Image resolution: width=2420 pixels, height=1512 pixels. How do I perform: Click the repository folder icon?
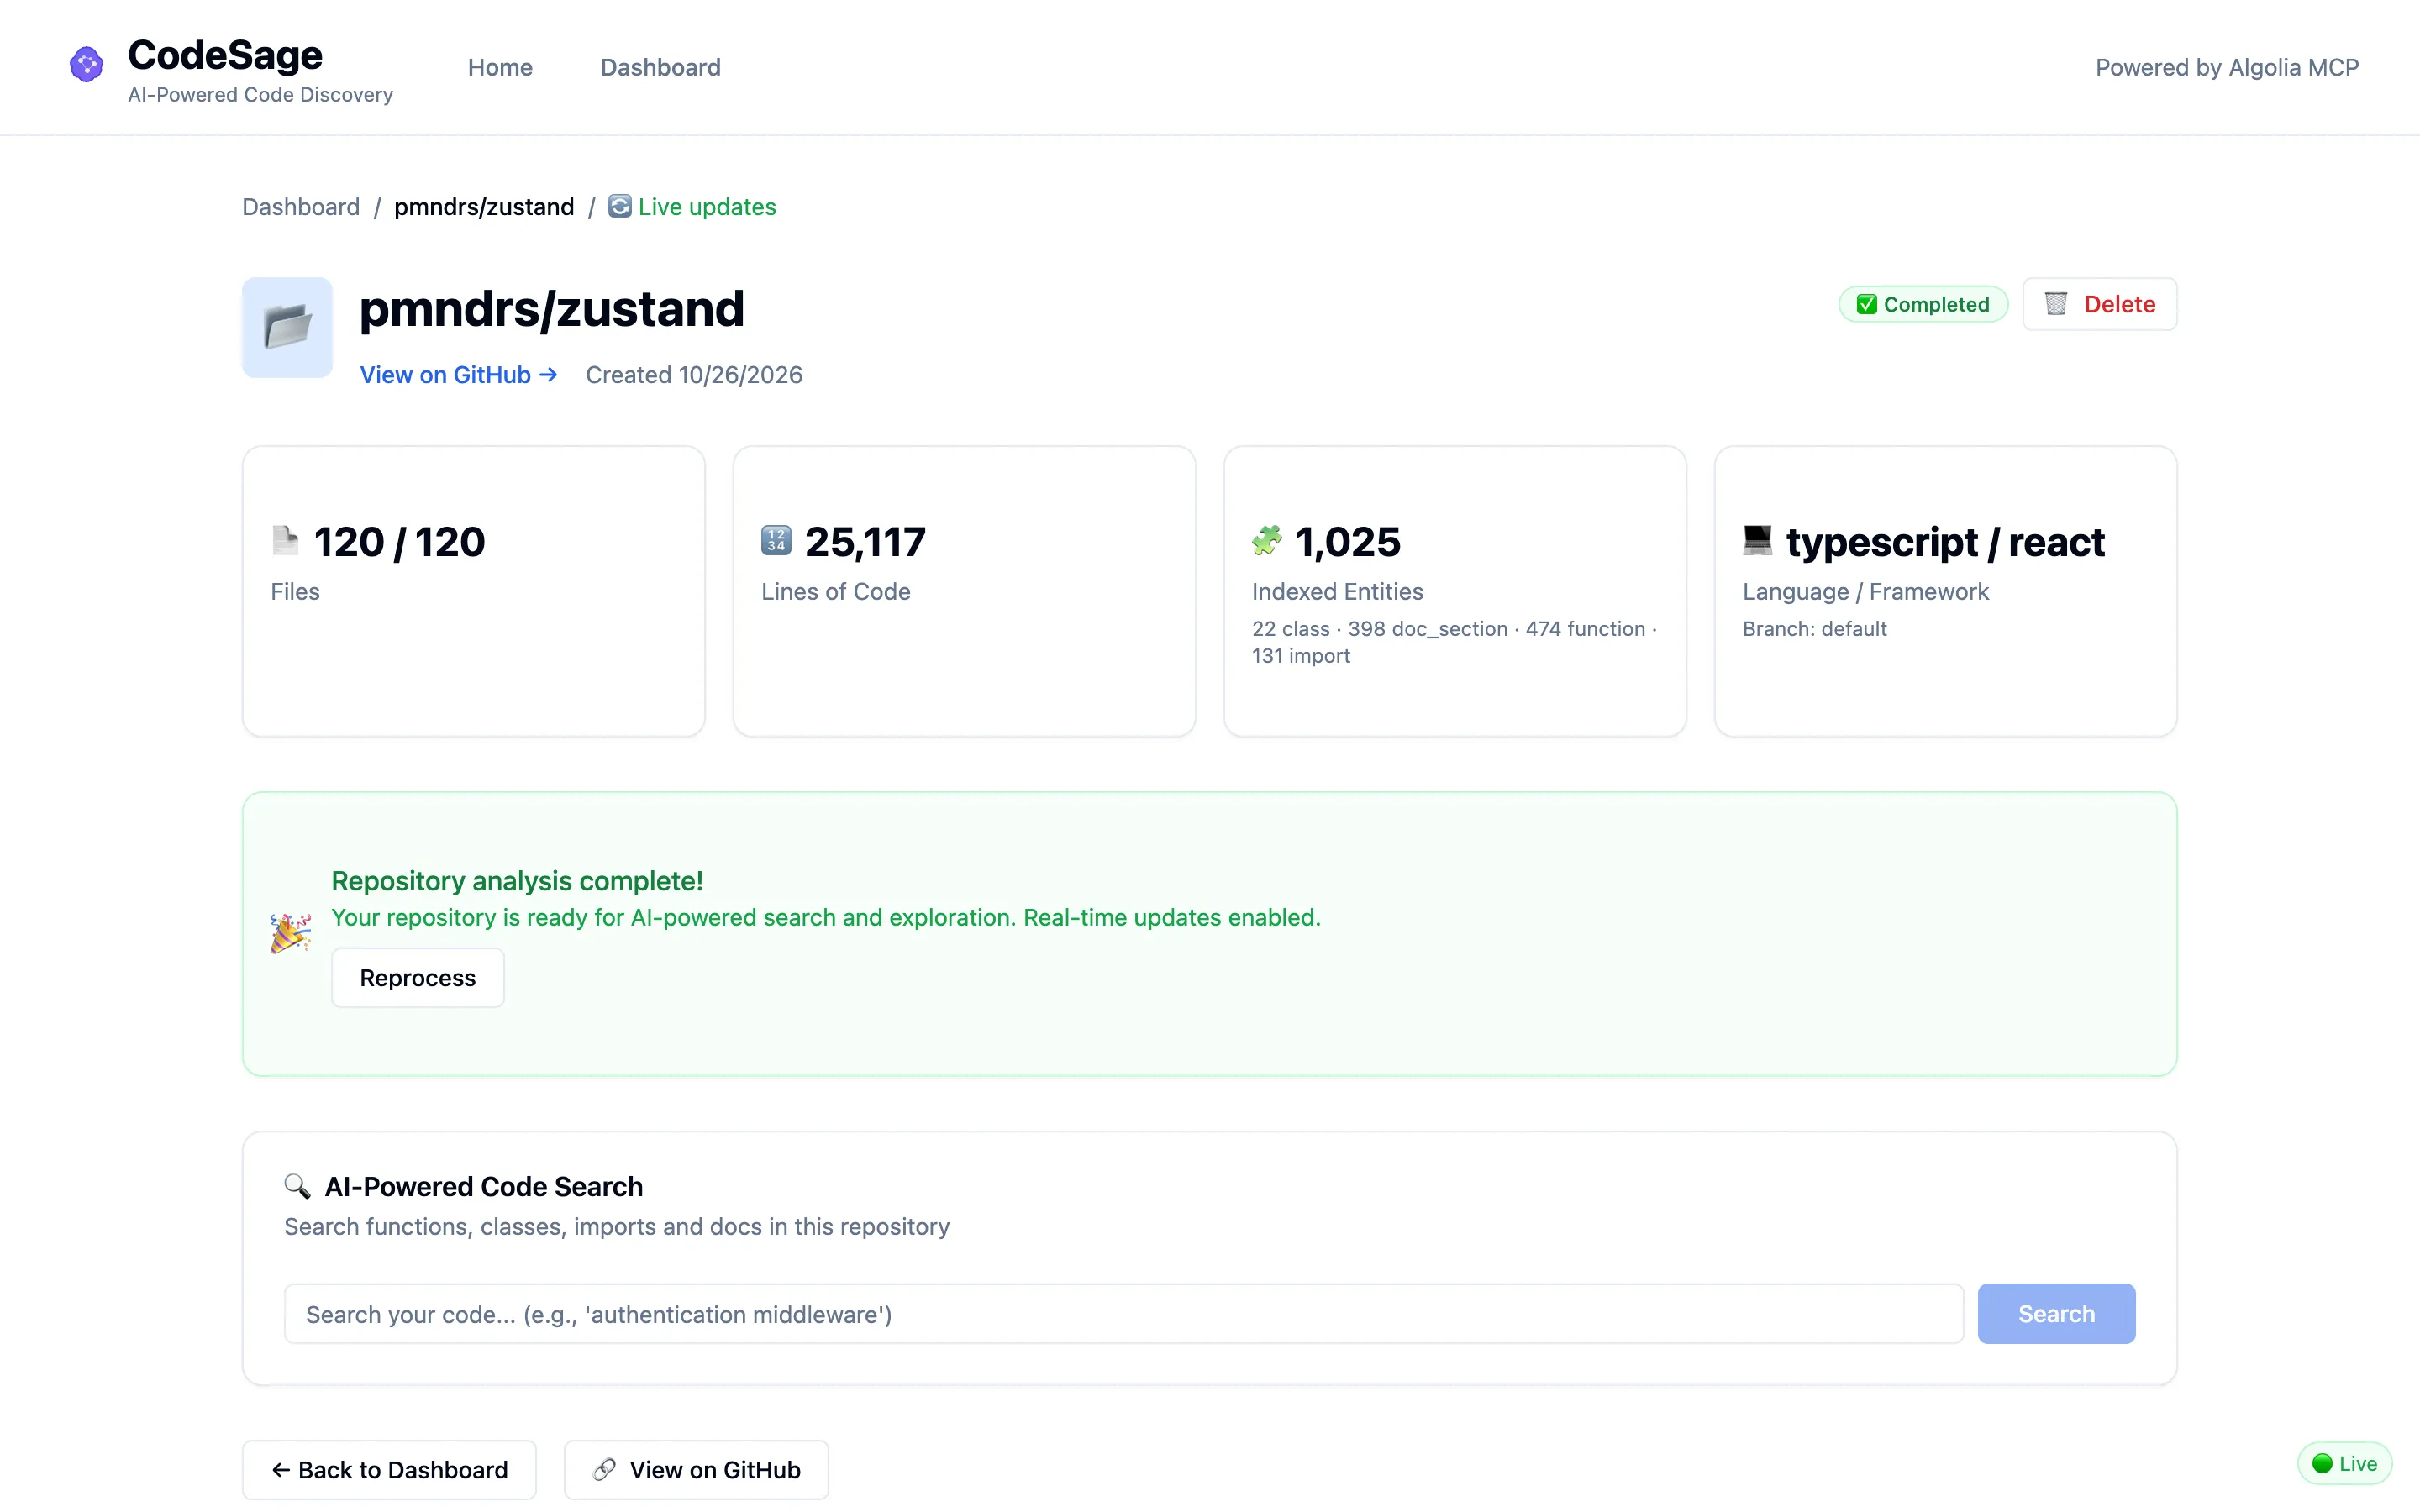tap(287, 327)
